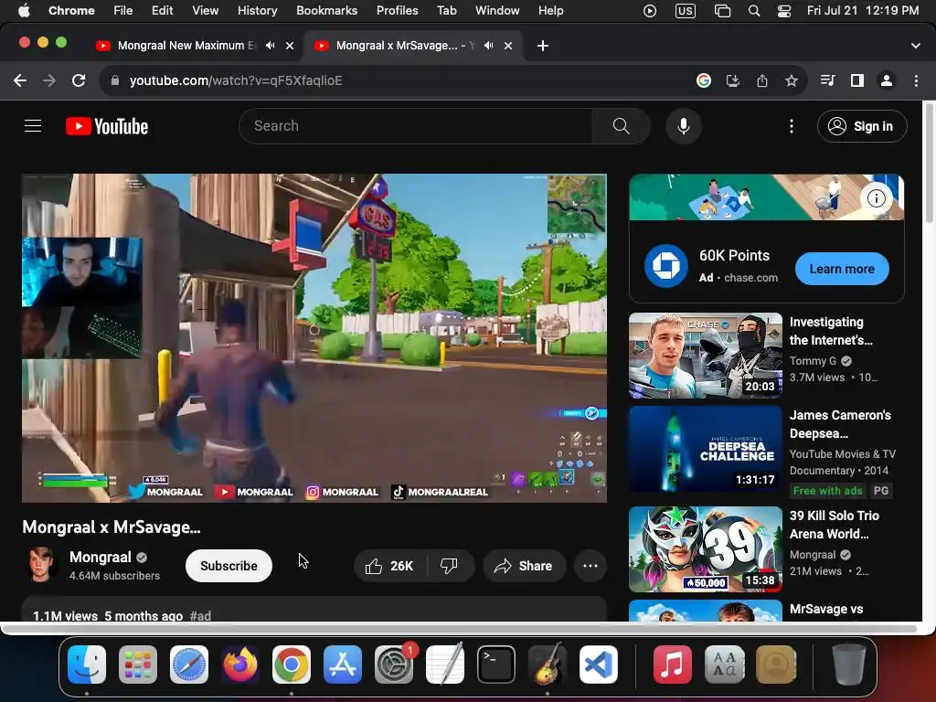Open Terminal from the Dock
Image resolution: width=936 pixels, height=702 pixels.
(x=496, y=665)
